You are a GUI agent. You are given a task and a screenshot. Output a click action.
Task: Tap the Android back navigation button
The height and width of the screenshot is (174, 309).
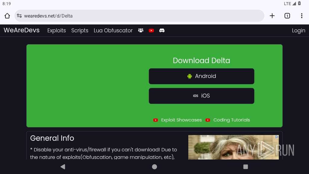(x=63, y=167)
